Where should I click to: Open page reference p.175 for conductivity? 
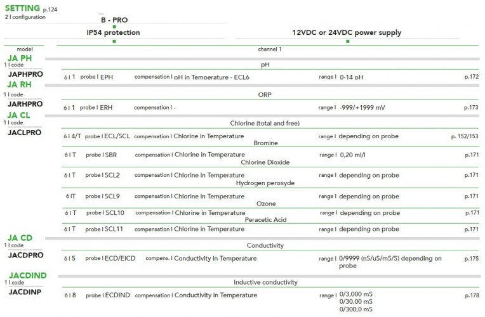[x=471, y=259]
